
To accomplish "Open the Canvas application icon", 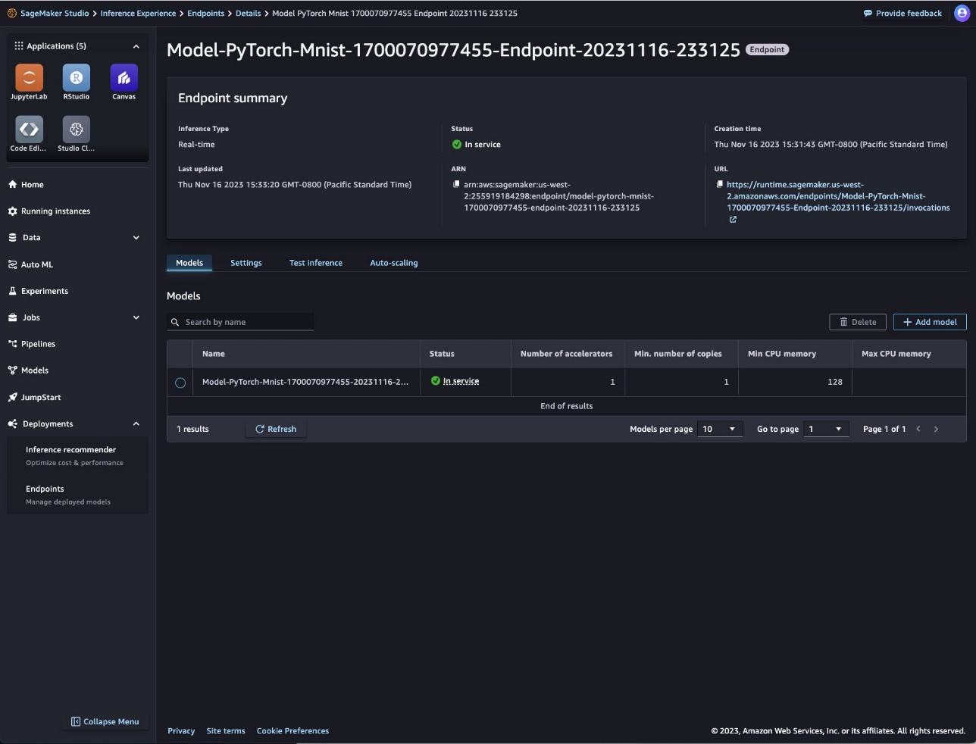I will click(124, 77).
